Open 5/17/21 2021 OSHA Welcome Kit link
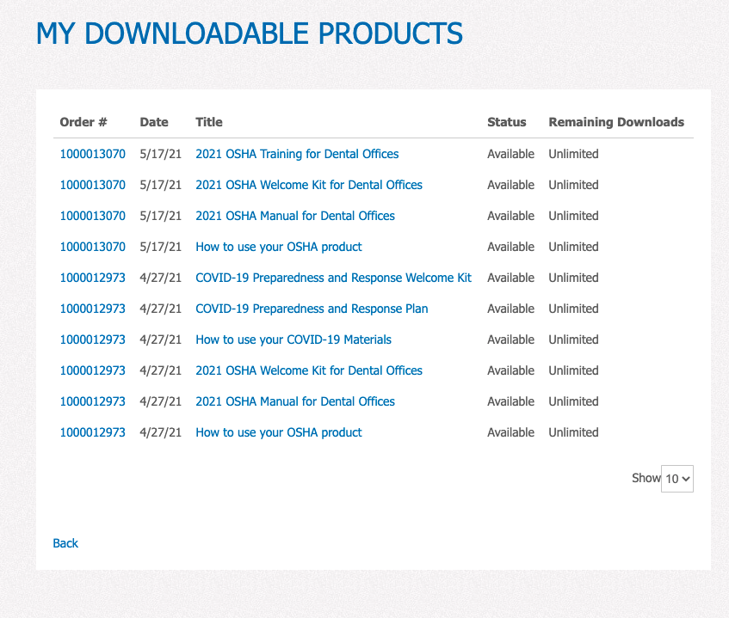Image resolution: width=729 pixels, height=618 pixels. [309, 185]
